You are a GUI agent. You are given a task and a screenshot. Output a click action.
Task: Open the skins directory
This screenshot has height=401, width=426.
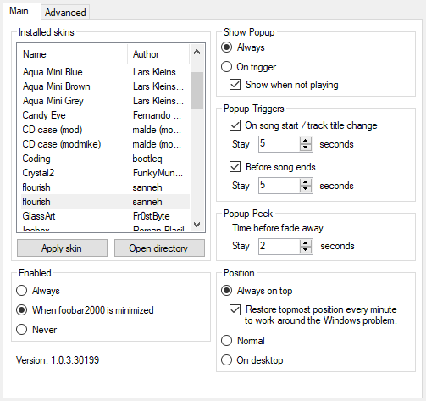[x=159, y=248]
